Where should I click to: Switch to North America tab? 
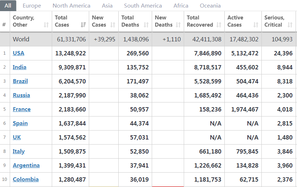tap(71, 6)
